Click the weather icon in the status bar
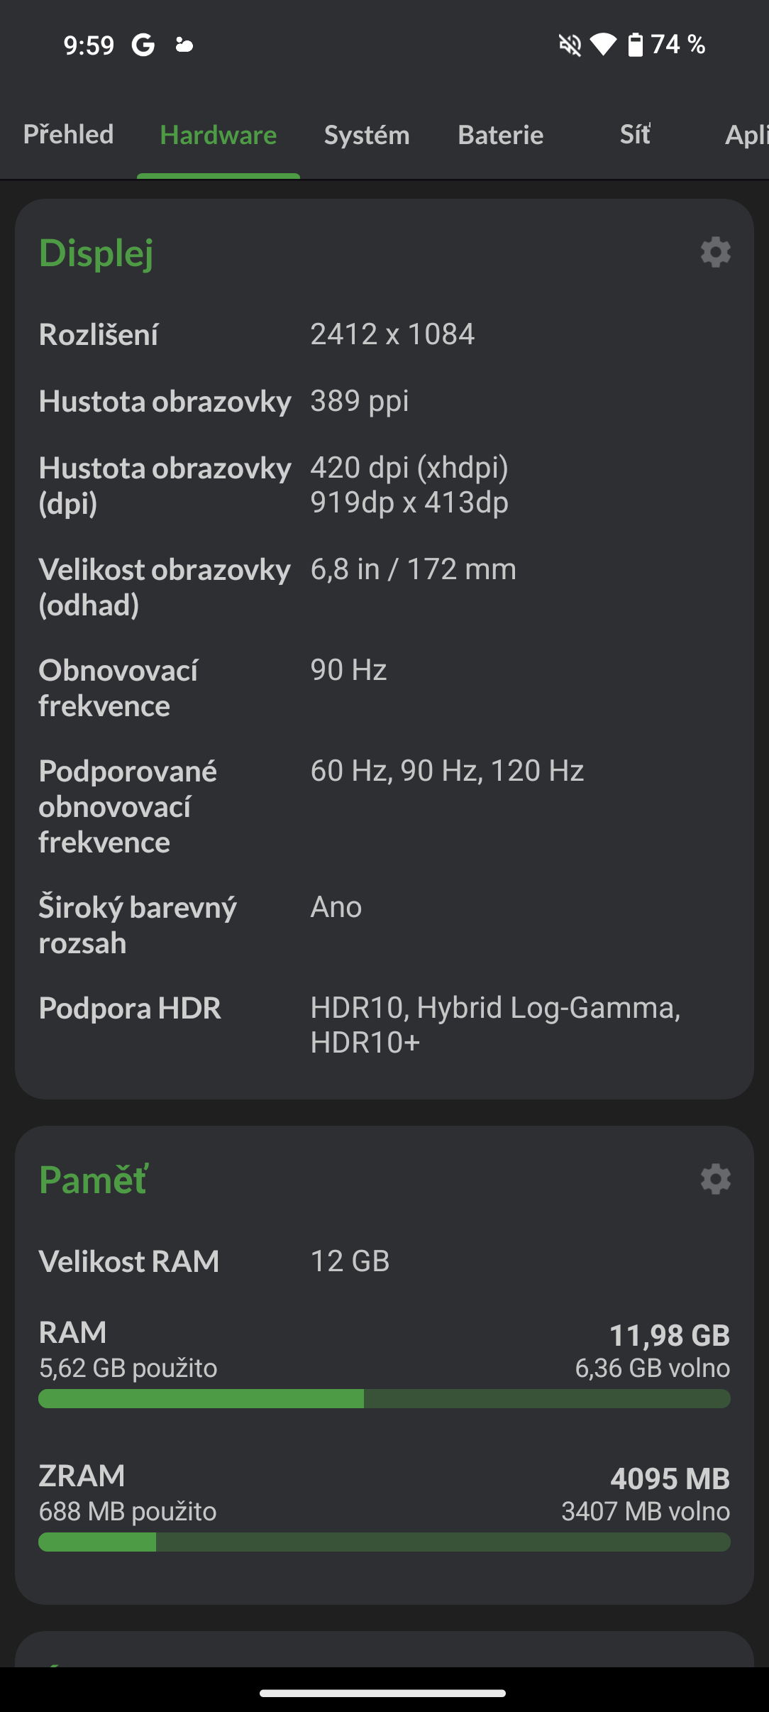This screenshot has width=769, height=1712. (183, 45)
